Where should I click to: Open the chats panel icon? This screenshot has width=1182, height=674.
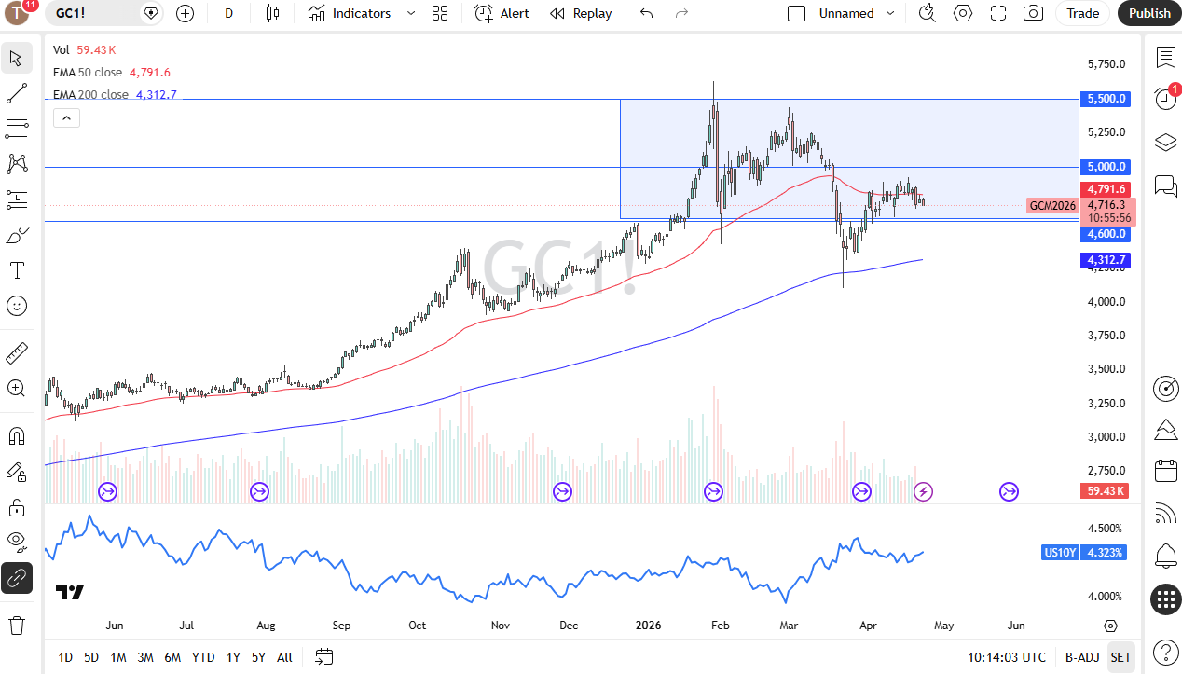click(1165, 186)
